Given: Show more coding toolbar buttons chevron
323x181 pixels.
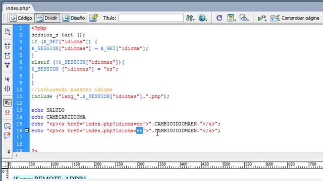Looking at the screenshot, I should [9, 152].
